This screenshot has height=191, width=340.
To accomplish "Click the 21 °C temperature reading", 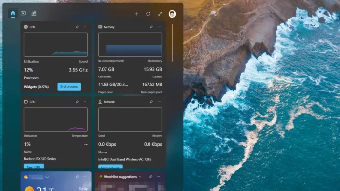I will (x=45, y=189).
